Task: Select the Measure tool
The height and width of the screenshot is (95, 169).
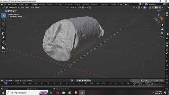Action: click(x=3, y=47)
